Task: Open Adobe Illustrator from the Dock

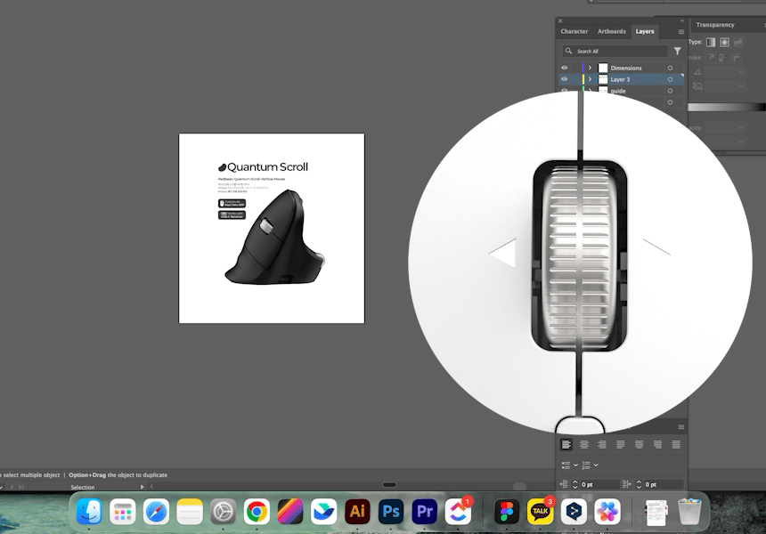Action: click(x=357, y=511)
